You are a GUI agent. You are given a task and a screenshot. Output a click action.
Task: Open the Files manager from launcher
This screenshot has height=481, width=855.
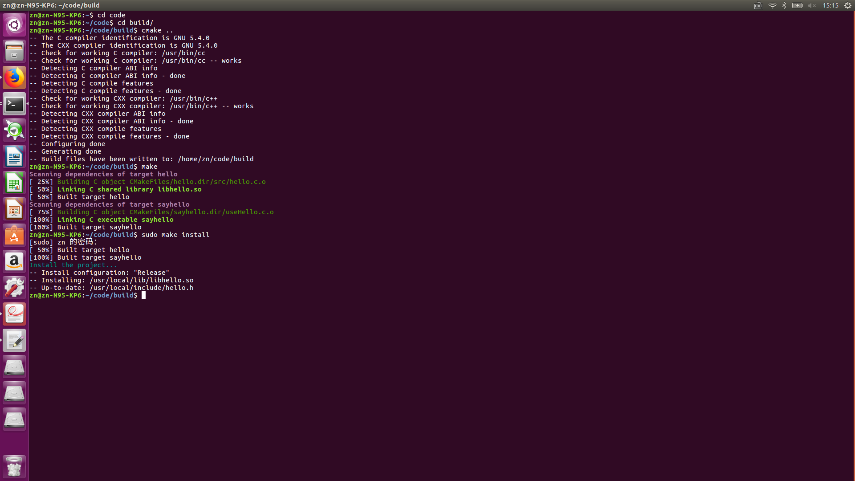click(14, 51)
